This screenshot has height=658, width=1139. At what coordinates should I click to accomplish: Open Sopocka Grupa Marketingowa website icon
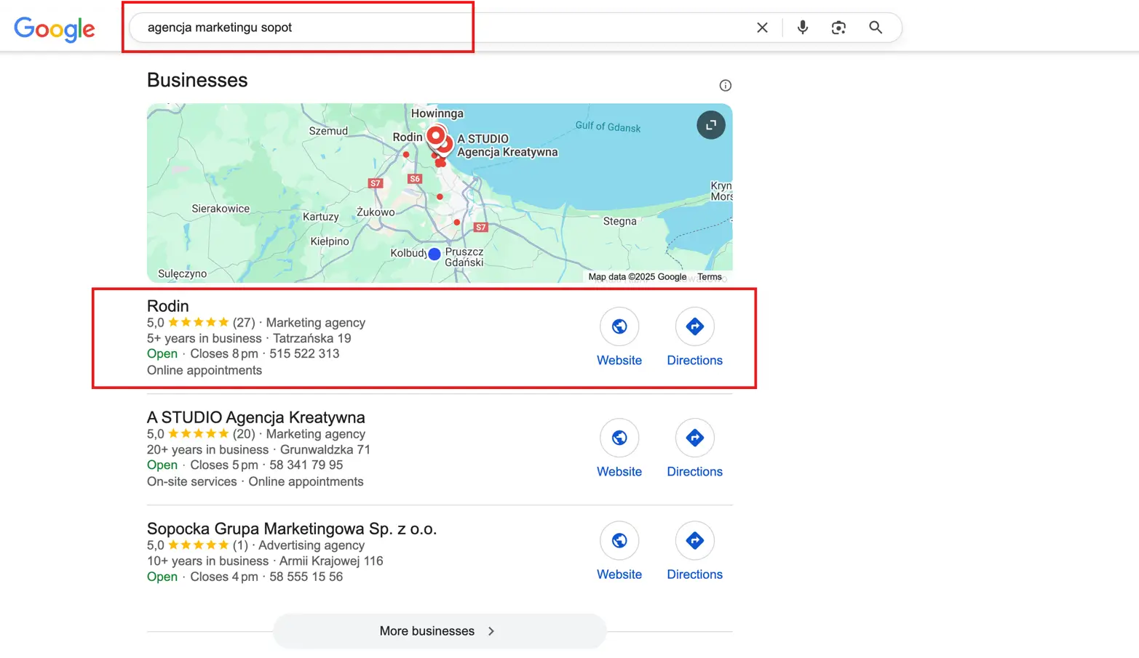pos(619,541)
